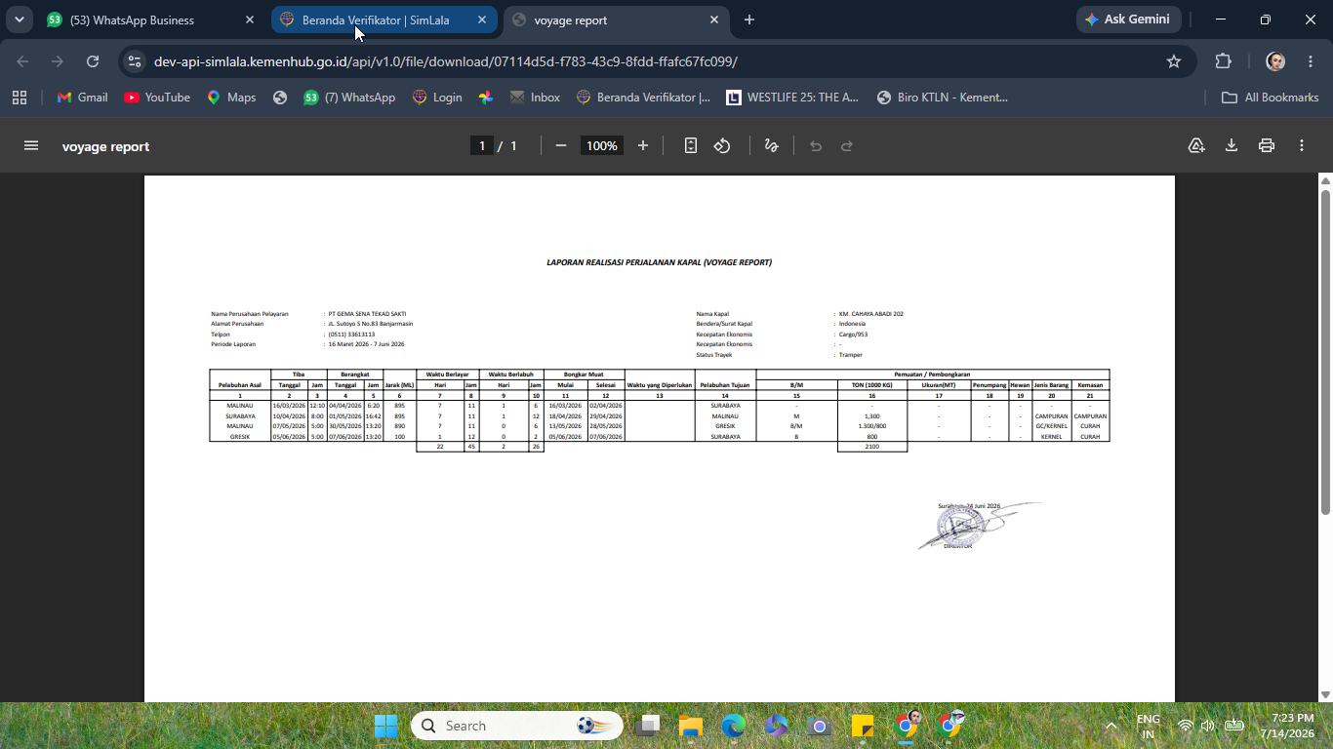Viewport: 1333px width, 749px height.
Task: Select the Draw annotation tool
Action: coord(771,146)
